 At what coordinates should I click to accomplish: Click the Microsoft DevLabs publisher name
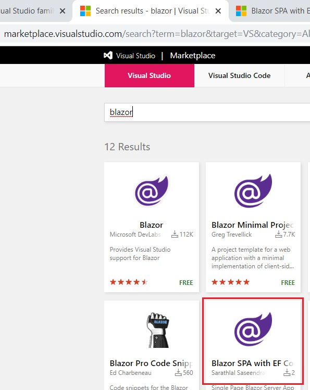pyautogui.click(x=135, y=235)
